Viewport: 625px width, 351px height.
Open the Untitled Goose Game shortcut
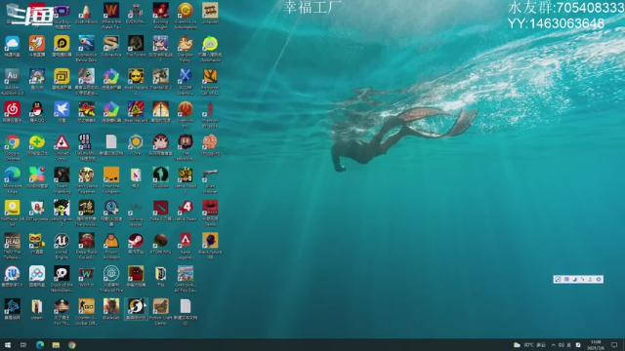[x=62, y=147]
